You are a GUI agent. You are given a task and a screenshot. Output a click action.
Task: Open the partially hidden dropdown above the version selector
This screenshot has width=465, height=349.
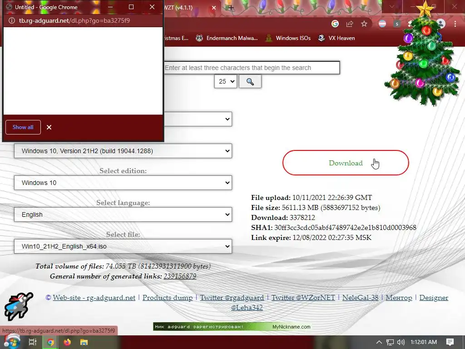[x=198, y=119]
